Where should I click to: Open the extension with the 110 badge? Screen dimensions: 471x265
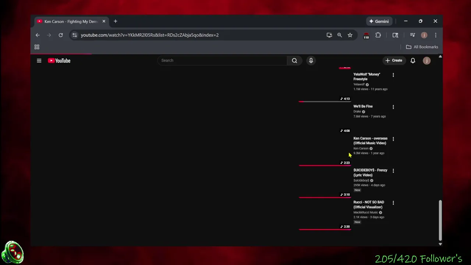[x=366, y=36]
